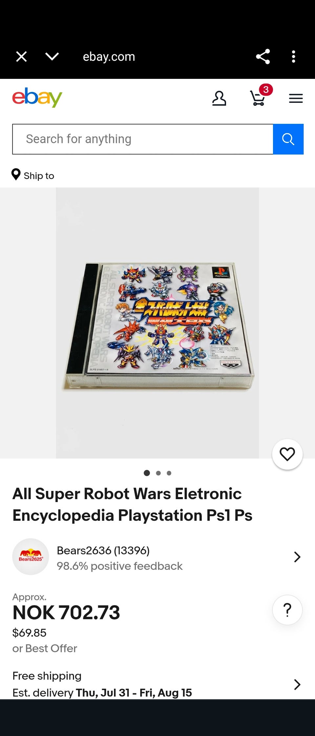
Task: Open the three-dot browser options menu
Action: pos(293,57)
